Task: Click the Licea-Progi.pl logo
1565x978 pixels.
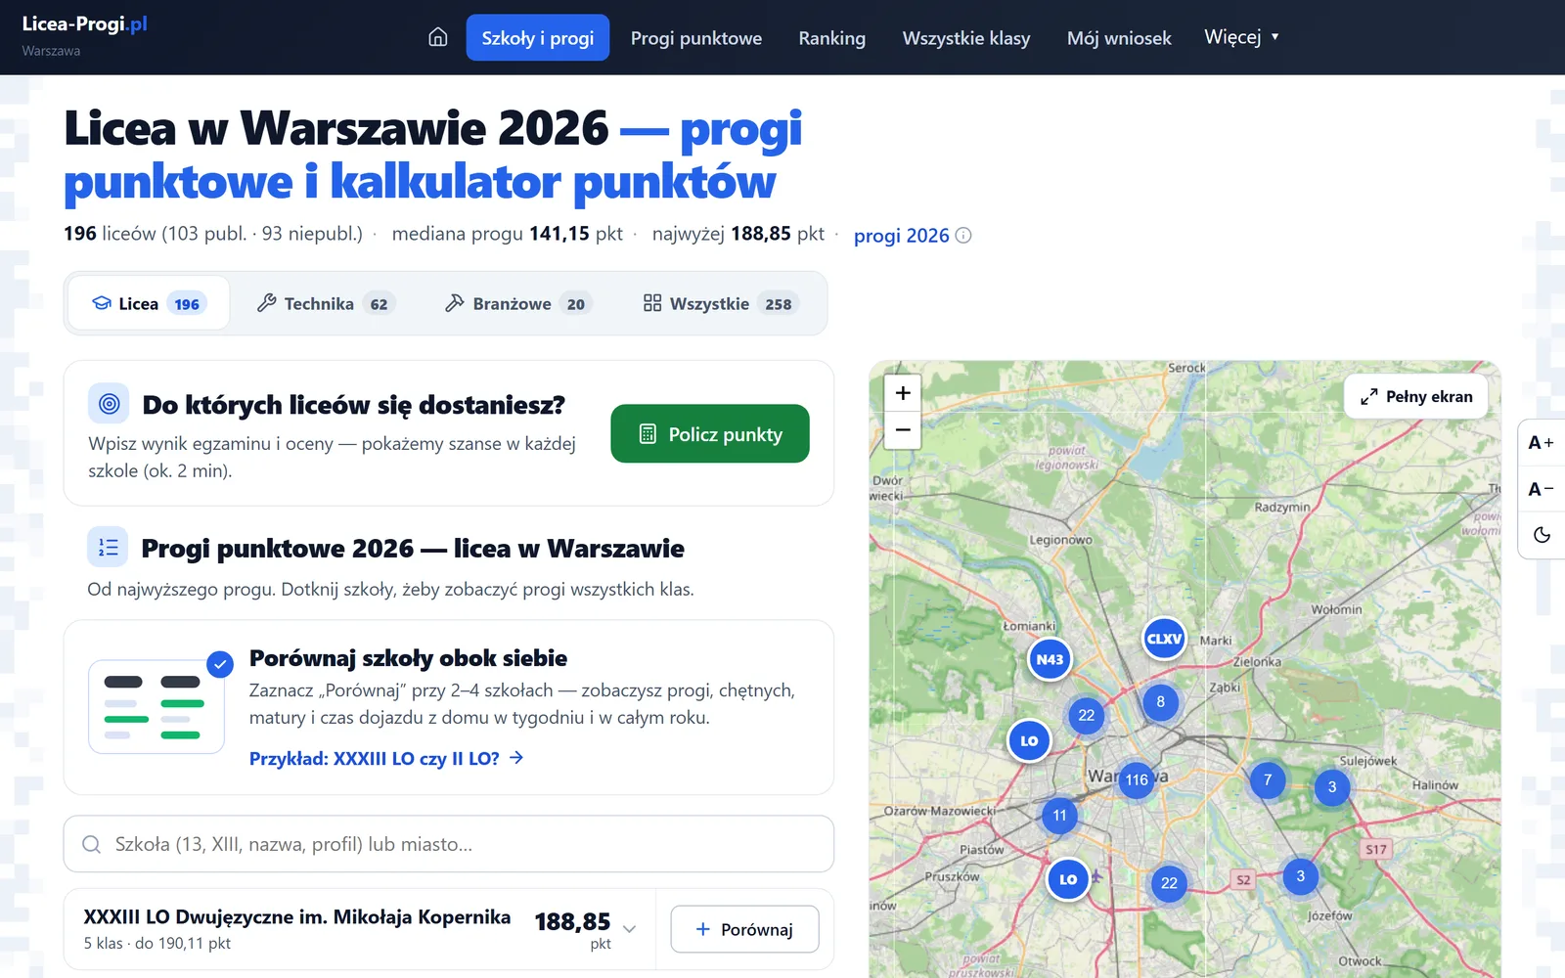Action: click(x=84, y=23)
